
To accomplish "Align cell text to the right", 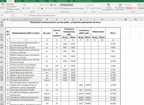I will (x=52, y=8).
